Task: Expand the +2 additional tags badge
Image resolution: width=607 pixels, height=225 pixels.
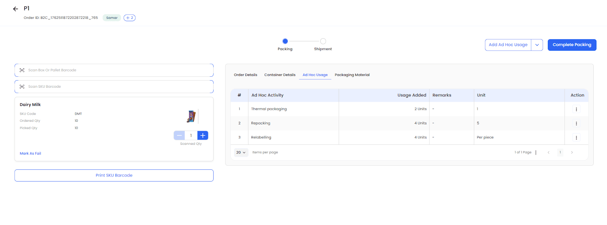Action: (x=129, y=18)
